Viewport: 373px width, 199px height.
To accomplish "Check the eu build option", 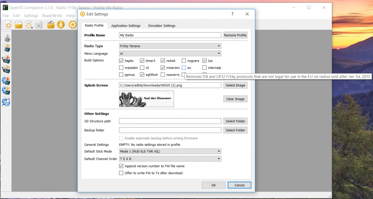I will pos(184,68).
